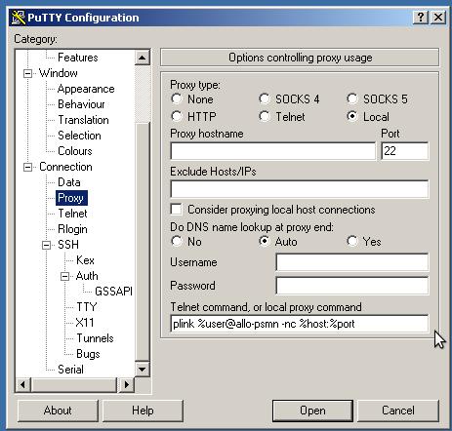Open the Serial category
Screen dimensions: 452x431
[70, 370]
